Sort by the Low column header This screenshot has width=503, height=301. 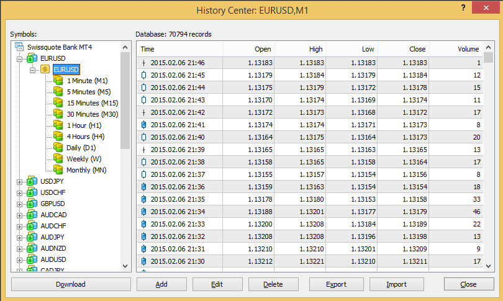click(352, 49)
